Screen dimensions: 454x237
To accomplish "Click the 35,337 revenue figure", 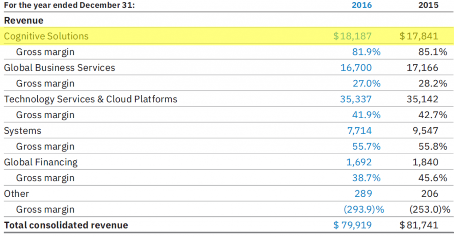I will tap(356, 99).
